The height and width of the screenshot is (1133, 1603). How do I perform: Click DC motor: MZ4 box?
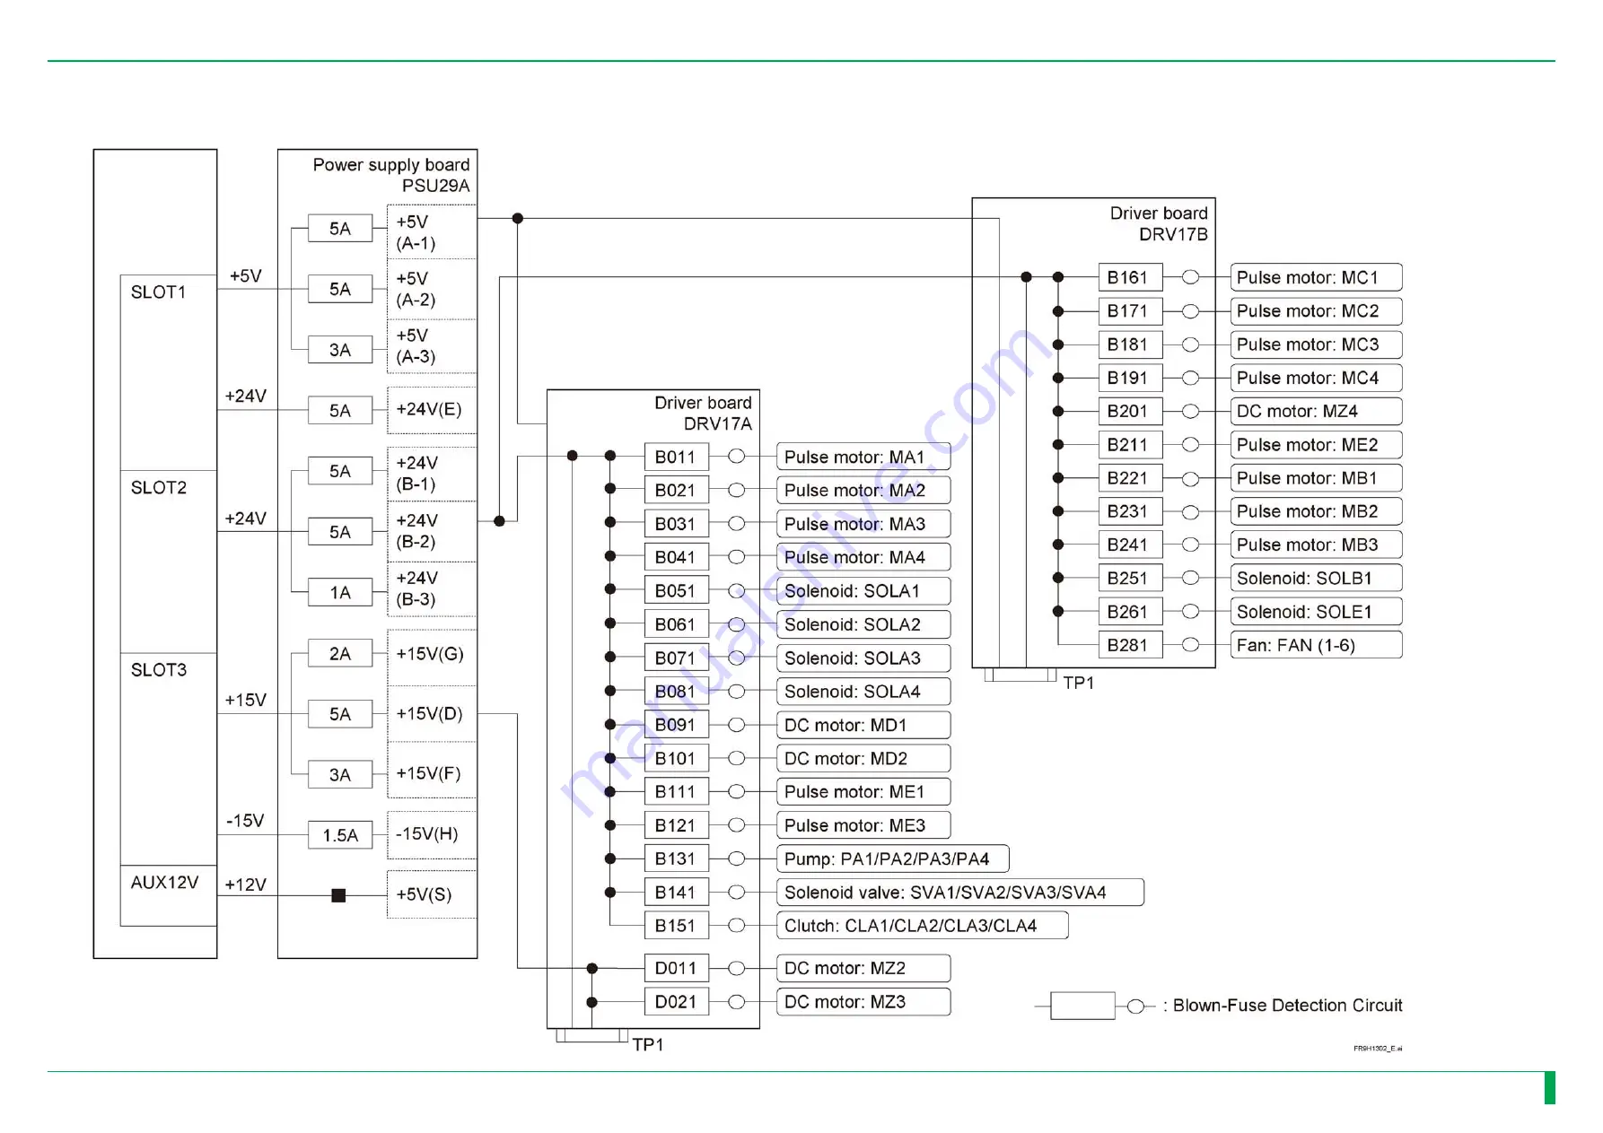tap(1316, 411)
